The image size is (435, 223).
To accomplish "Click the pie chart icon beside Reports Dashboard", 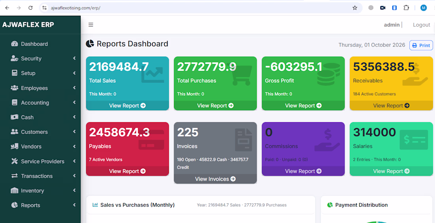I will click(x=90, y=44).
